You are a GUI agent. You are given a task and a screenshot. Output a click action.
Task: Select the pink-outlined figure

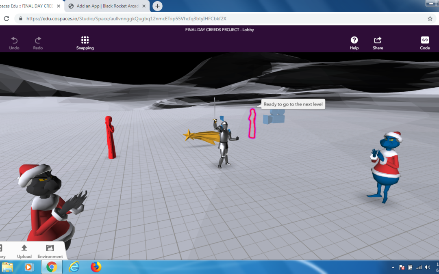(x=252, y=123)
